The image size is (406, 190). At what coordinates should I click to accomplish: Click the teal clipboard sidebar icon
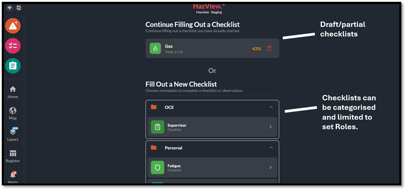(x=13, y=66)
